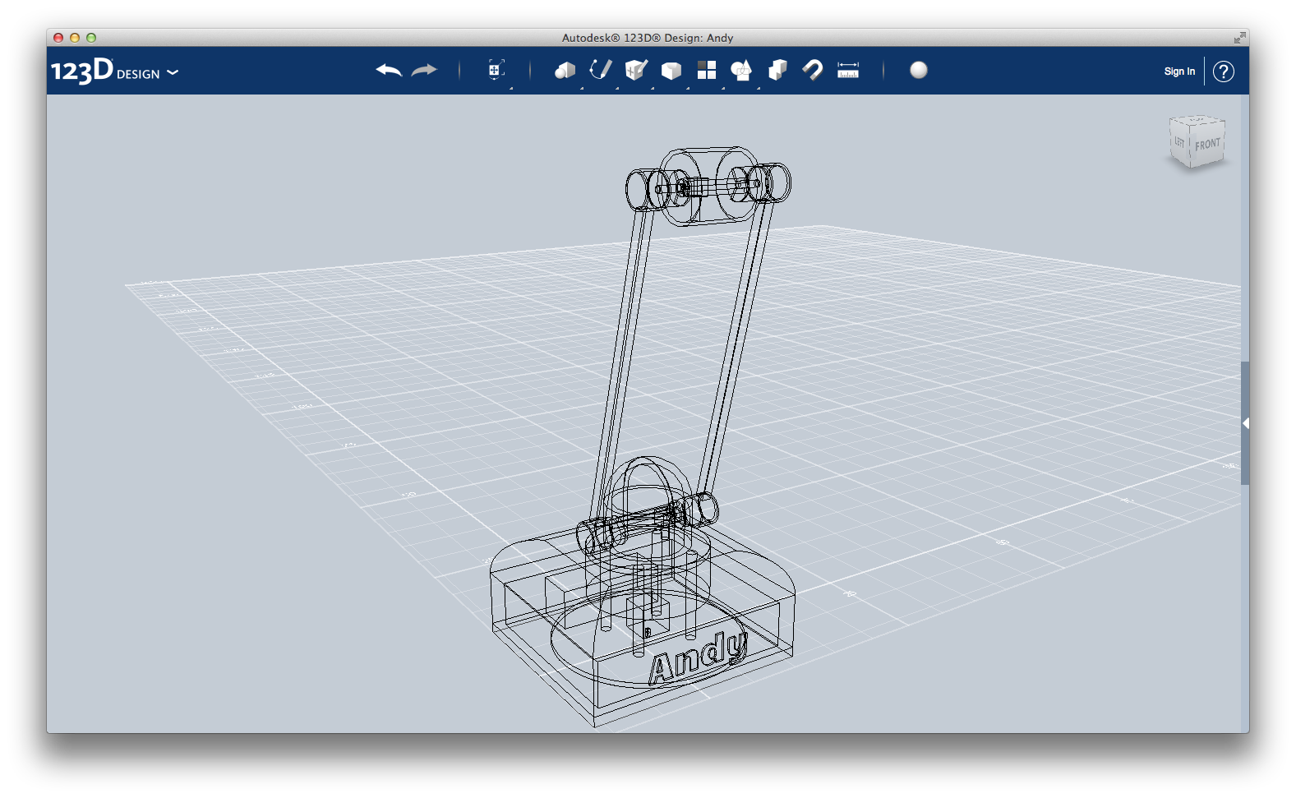Open the Primitives shapes tool
The width and height of the screenshot is (1296, 798).
click(x=565, y=71)
